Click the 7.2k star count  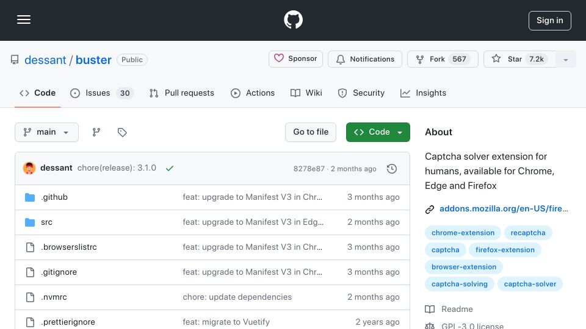tap(537, 59)
